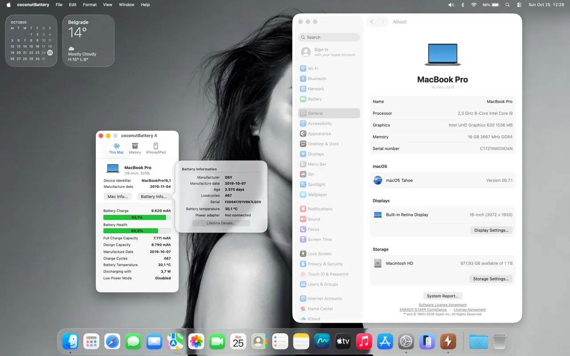Image resolution: width=570 pixels, height=356 pixels.
Task: Click the System Report... button
Action: point(443,296)
